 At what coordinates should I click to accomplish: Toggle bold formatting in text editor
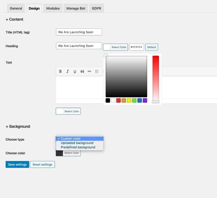click(60, 71)
